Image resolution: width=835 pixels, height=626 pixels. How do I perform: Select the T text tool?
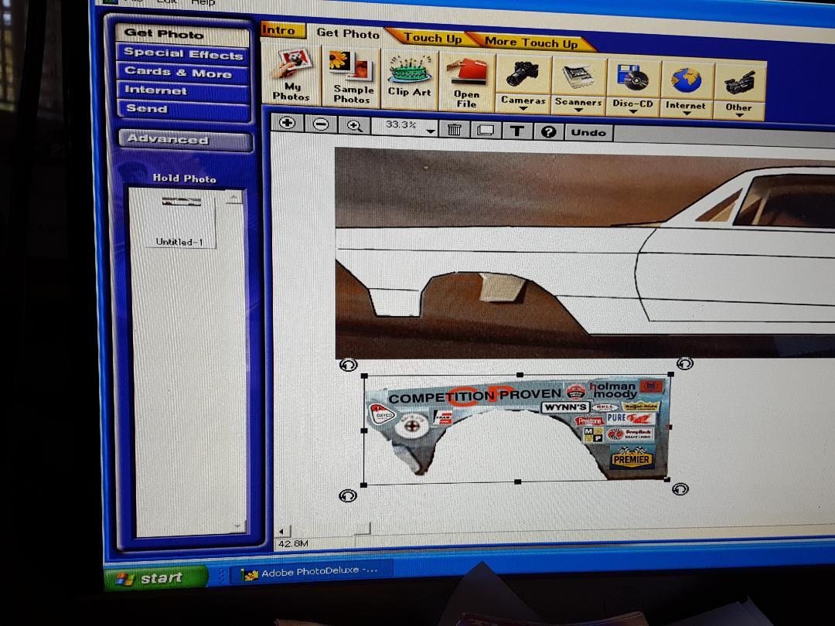[516, 131]
